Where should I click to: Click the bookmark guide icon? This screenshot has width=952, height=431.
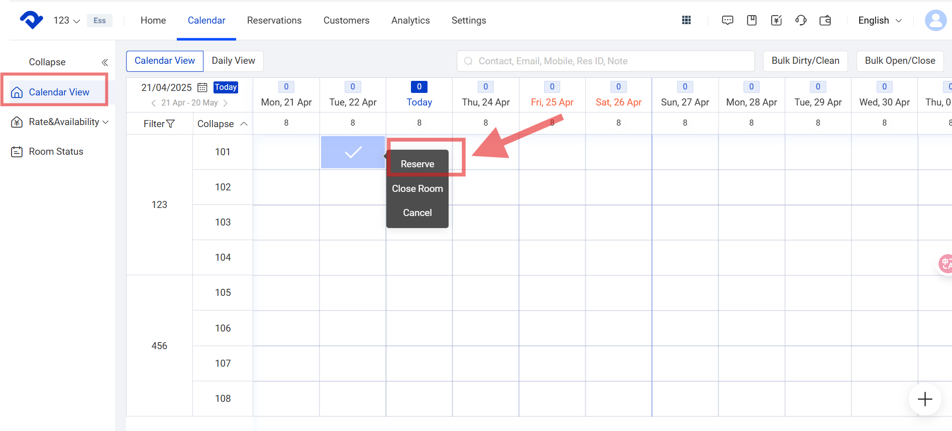click(752, 20)
